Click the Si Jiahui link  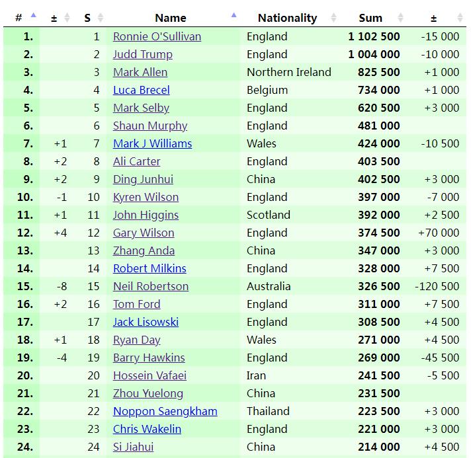point(133,447)
